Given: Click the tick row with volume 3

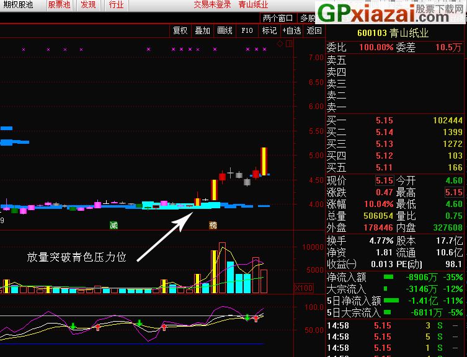Looking at the screenshot, I should point(394,326).
